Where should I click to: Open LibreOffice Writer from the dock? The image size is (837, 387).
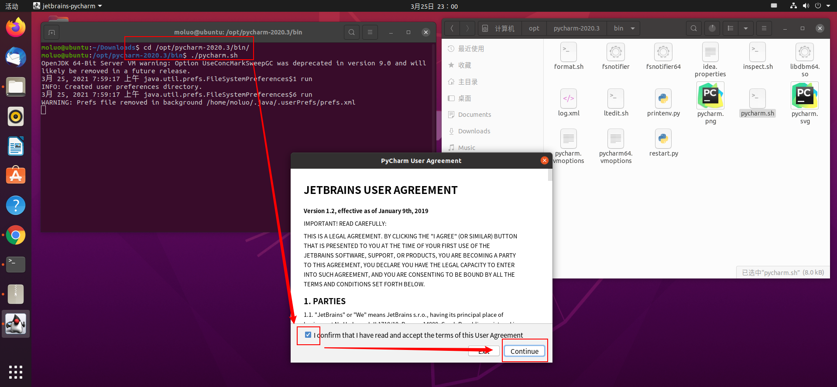(16, 146)
